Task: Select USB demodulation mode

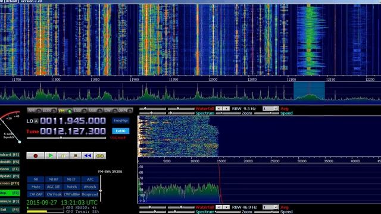Action: click(x=95, y=111)
